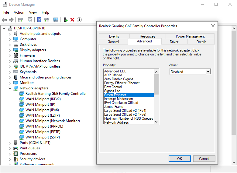Screen dimensions: 237x173
Task: Click the Forward arrow toolbar icon
Action: click(x=11, y=20)
